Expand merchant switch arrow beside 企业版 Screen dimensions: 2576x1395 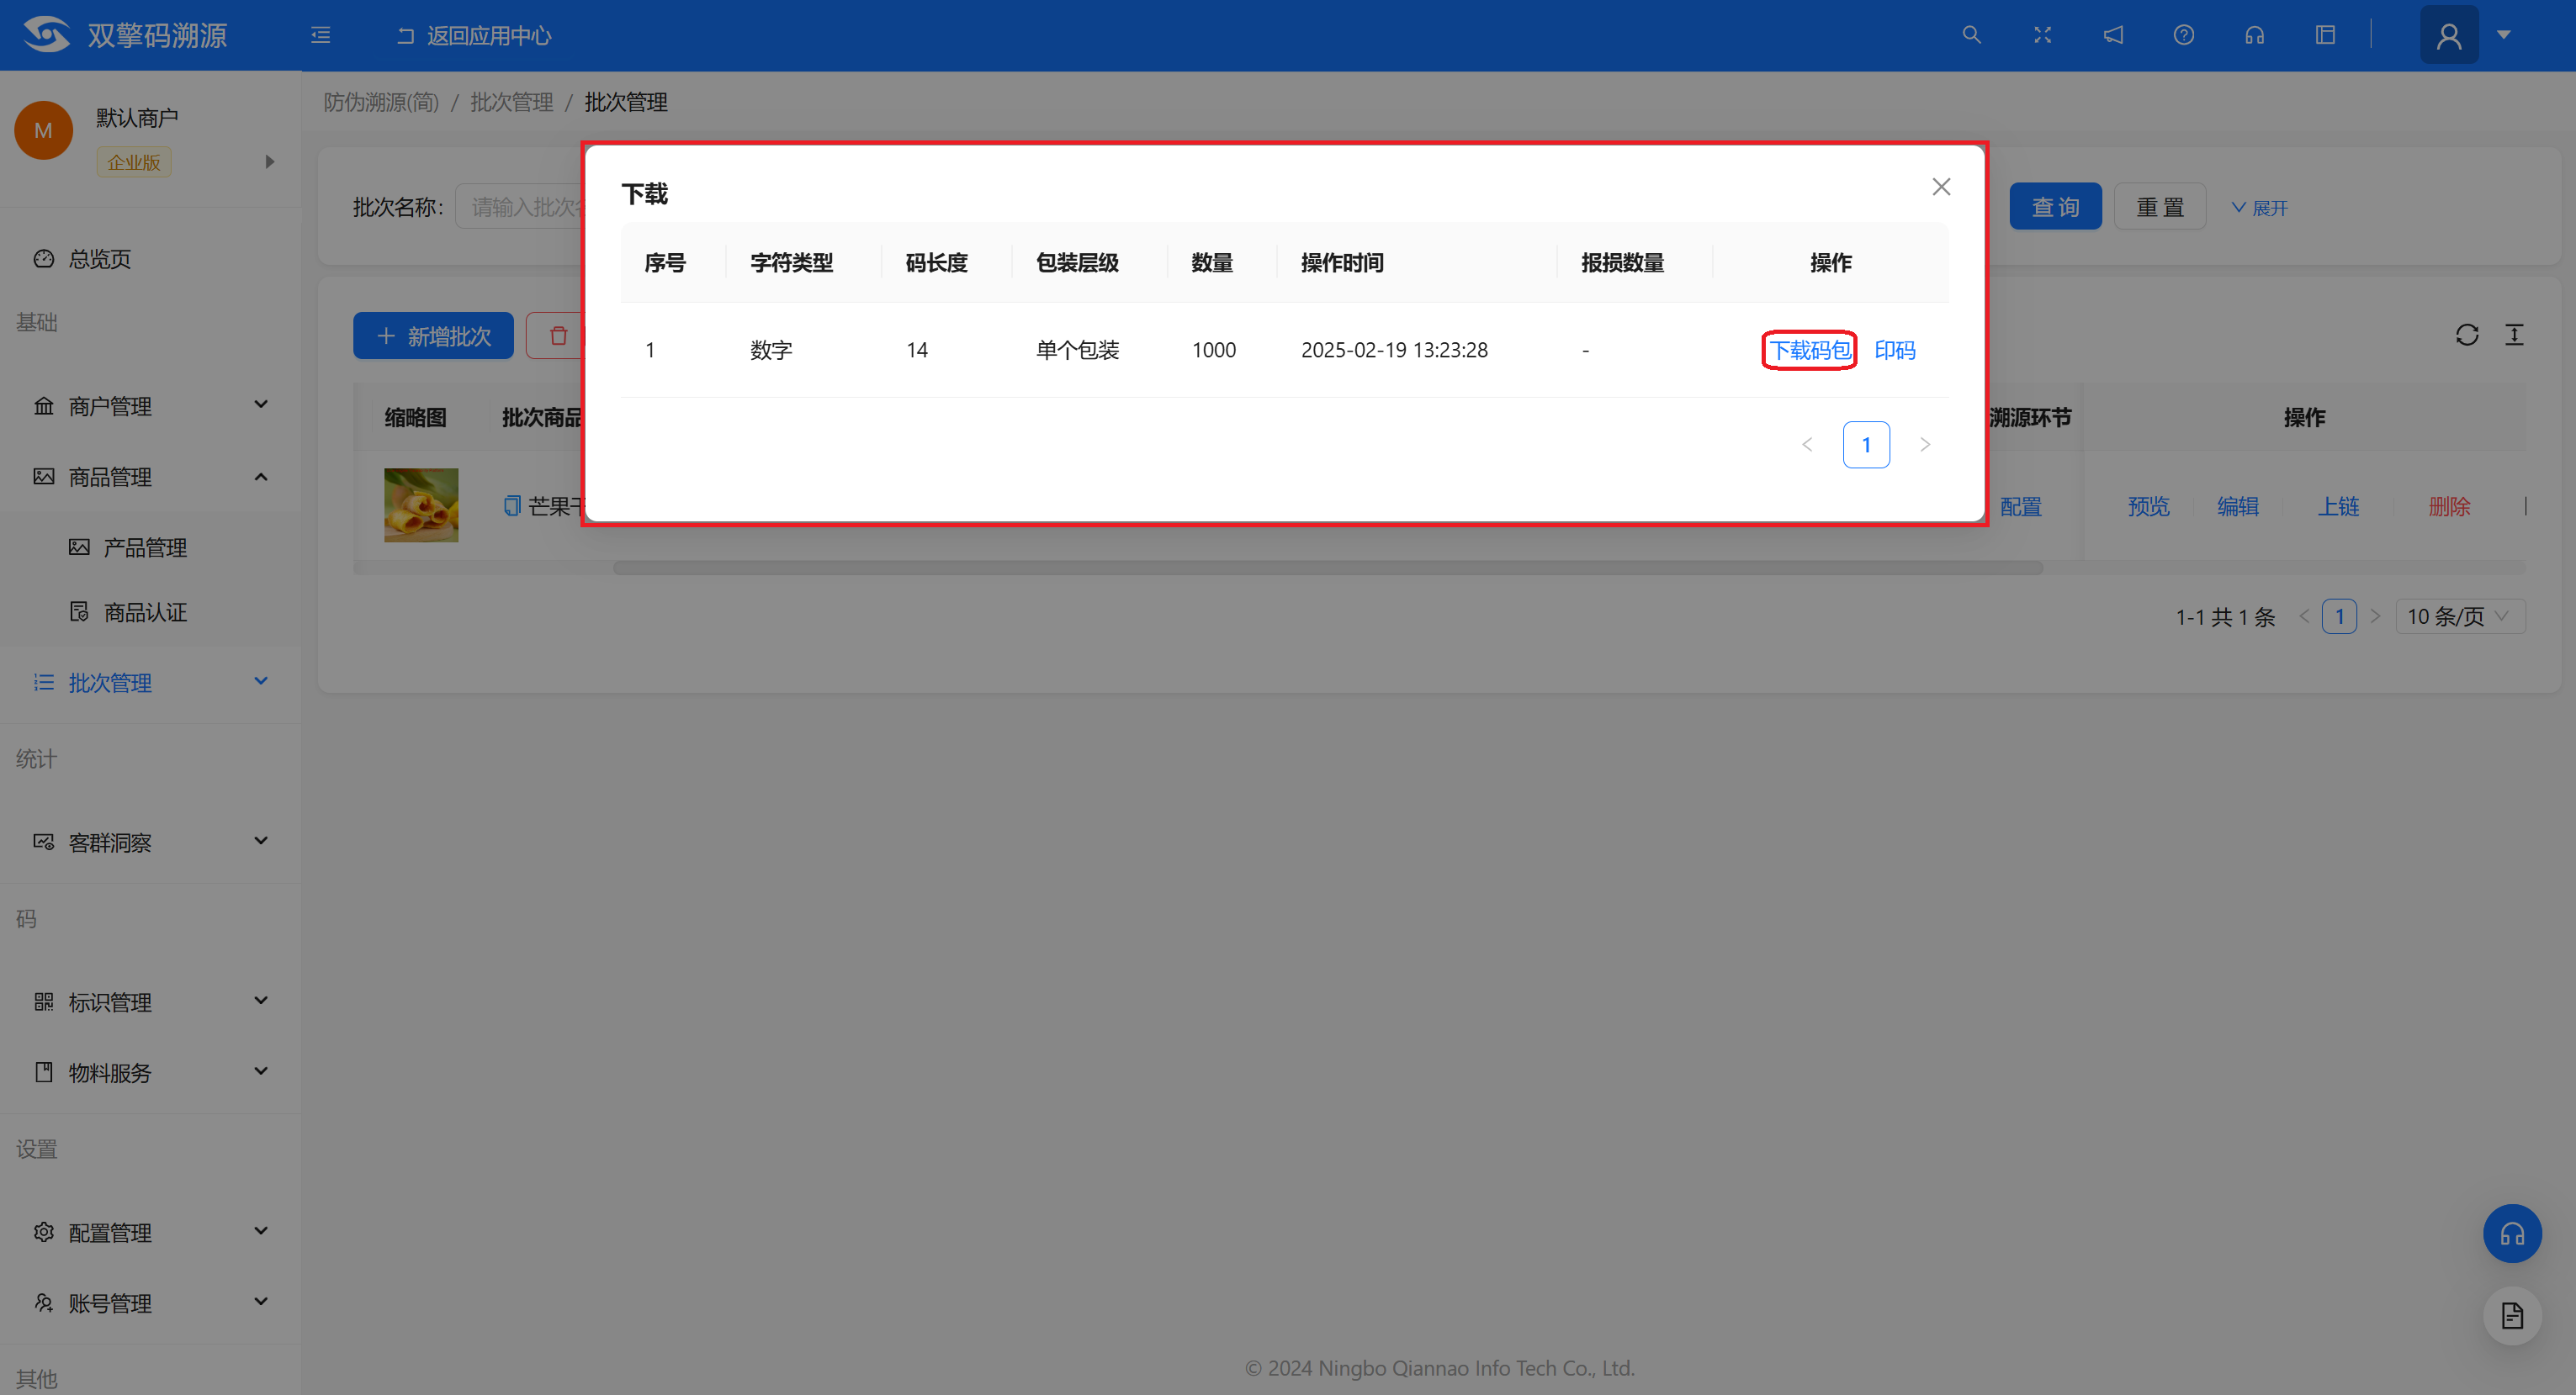click(269, 162)
